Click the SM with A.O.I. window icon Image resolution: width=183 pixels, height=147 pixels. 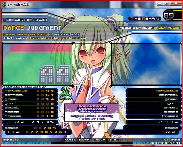pyautogui.click(x=4, y=4)
